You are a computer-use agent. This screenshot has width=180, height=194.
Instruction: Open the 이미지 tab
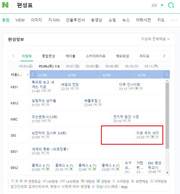36,20
